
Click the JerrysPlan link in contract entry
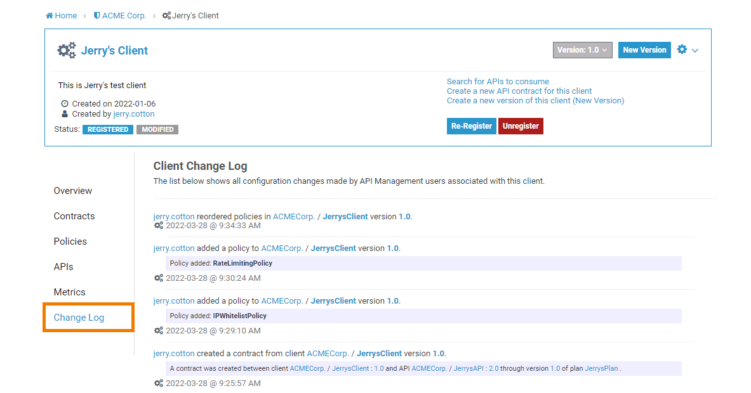point(601,368)
